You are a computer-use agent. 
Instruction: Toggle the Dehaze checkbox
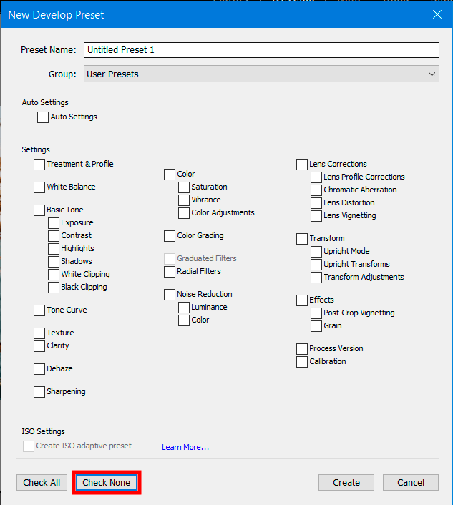39,369
